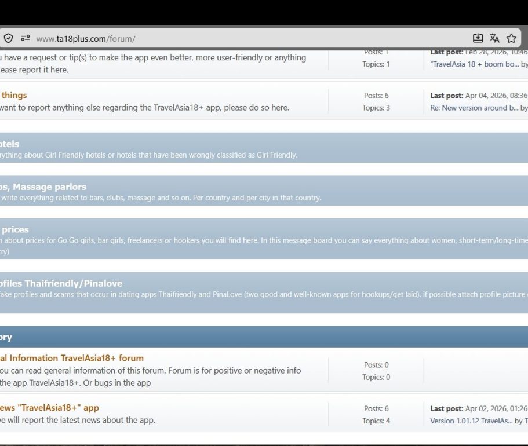Click the tracking protection shield icon

tap(8, 39)
